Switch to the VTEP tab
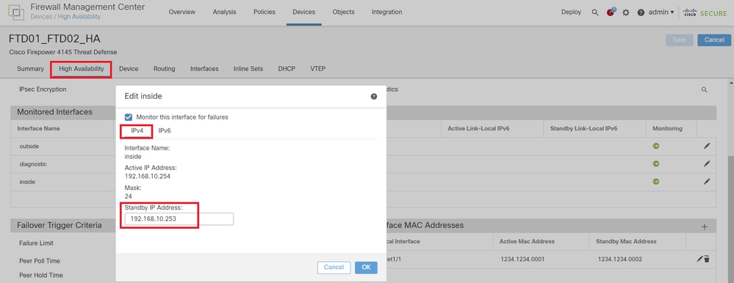This screenshot has height=283, width=734. pos(318,69)
